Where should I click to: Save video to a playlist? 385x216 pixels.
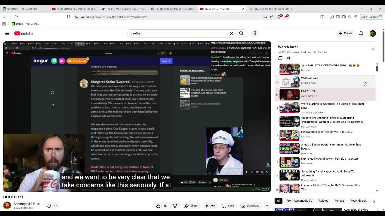[228, 206]
